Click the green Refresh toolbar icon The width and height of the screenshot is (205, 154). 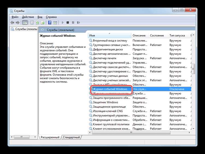click(x=37, y=23)
